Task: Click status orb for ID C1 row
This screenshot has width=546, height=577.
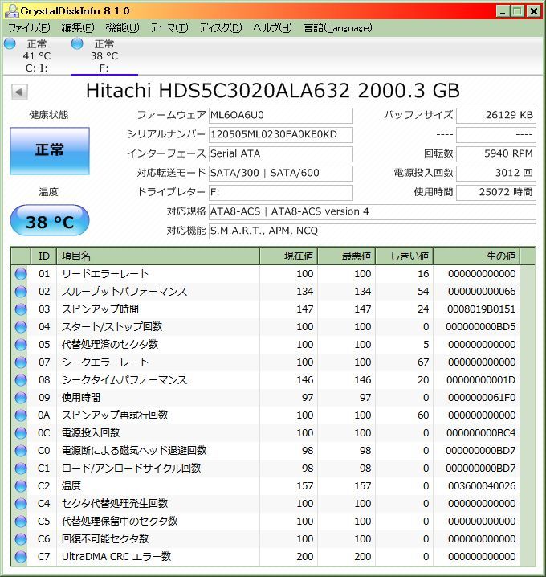Action: pyautogui.click(x=21, y=468)
